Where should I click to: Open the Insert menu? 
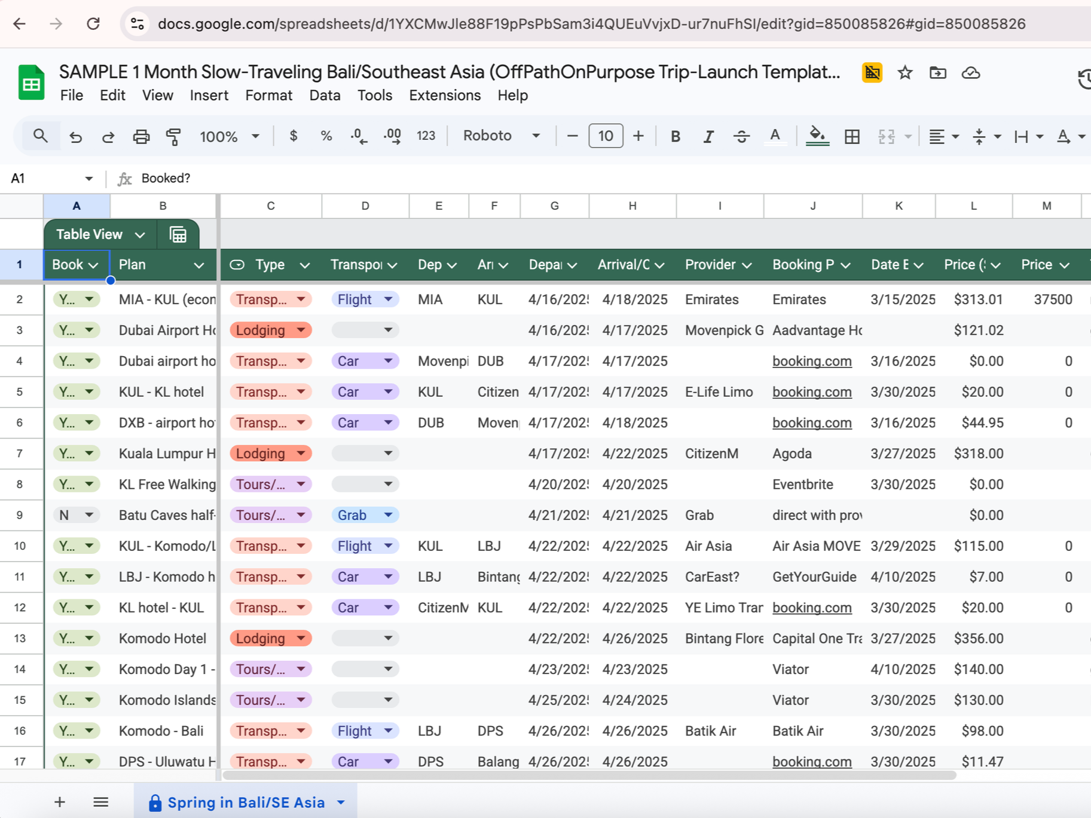point(209,96)
